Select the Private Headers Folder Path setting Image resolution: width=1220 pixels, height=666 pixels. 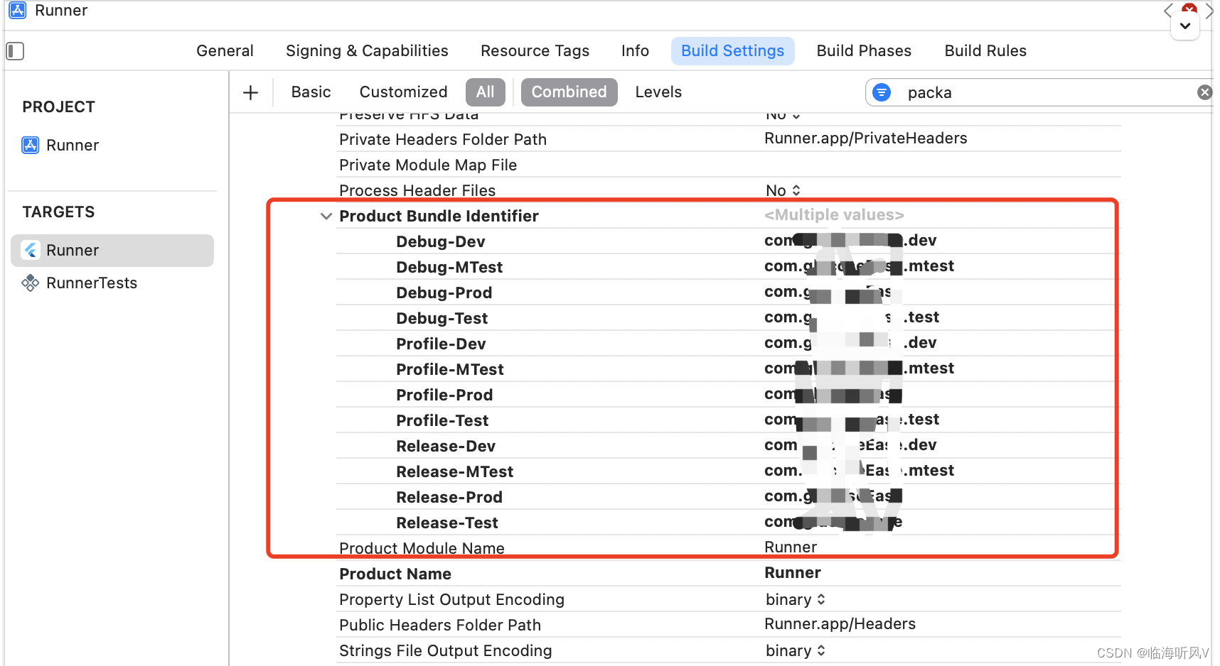pyautogui.click(x=443, y=139)
